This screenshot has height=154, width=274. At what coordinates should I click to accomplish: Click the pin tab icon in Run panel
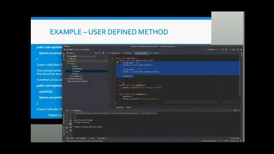click(67, 132)
